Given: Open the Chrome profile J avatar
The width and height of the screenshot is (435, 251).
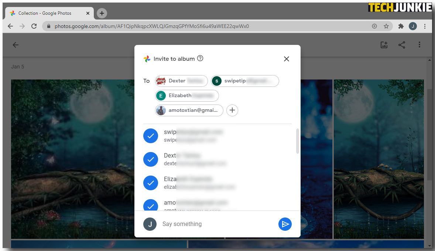Looking at the screenshot, I should coord(413,26).
